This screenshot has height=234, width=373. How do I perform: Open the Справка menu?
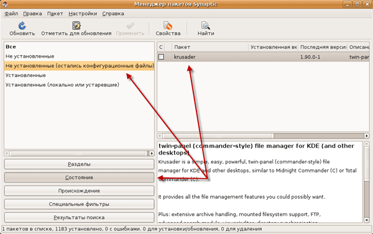click(113, 14)
